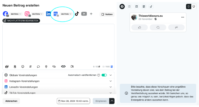Show LinkedIn preview tab
199x107 pixels.
coord(137,6)
